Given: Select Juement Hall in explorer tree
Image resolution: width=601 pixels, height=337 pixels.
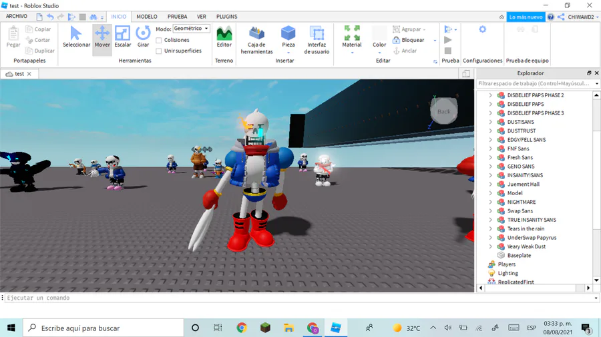Looking at the screenshot, I should pos(523,184).
